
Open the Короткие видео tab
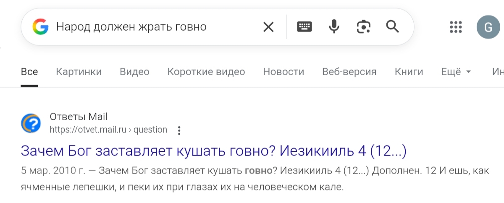(x=206, y=72)
